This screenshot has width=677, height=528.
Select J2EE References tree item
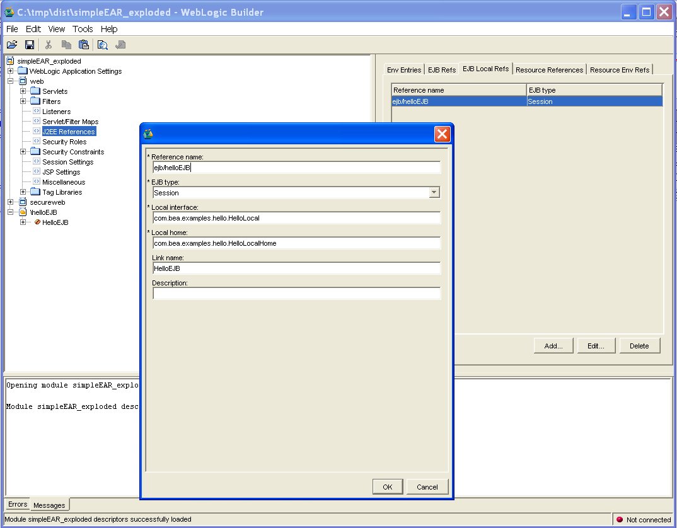pos(69,132)
